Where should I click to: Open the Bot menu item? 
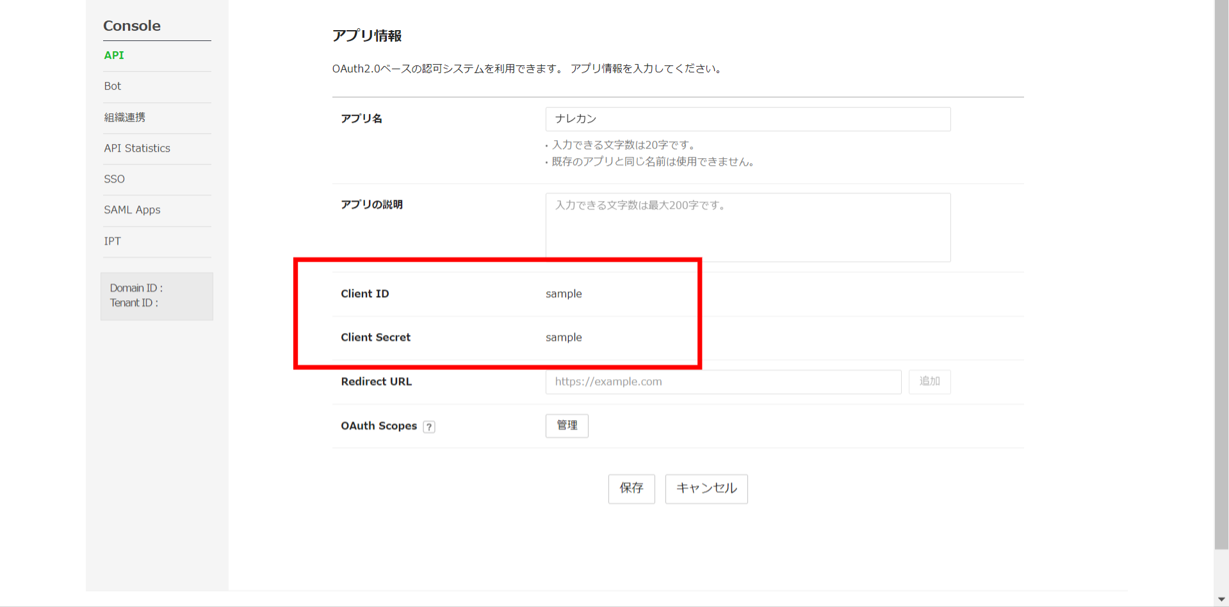112,86
